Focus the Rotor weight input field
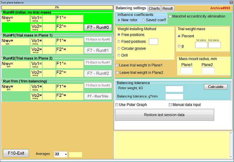 (x=174, y=89)
